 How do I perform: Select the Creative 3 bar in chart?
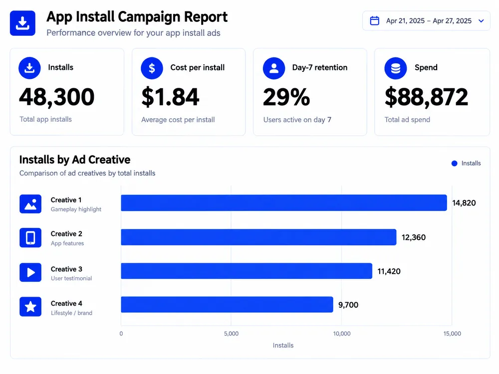[x=247, y=271]
